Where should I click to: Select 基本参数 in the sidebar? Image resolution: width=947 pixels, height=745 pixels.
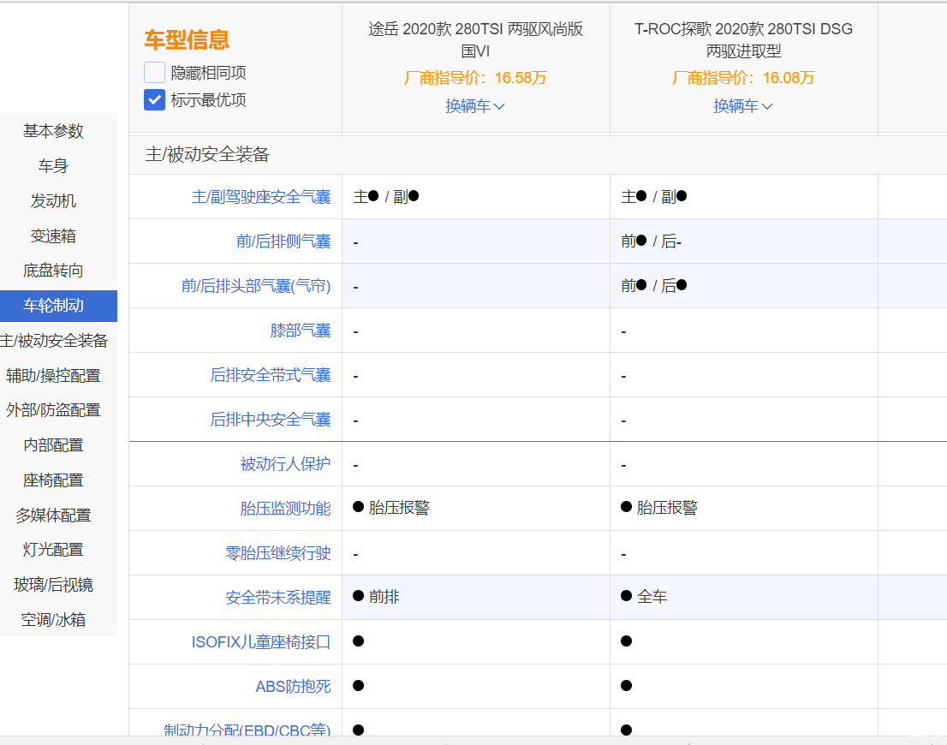pos(53,131)
